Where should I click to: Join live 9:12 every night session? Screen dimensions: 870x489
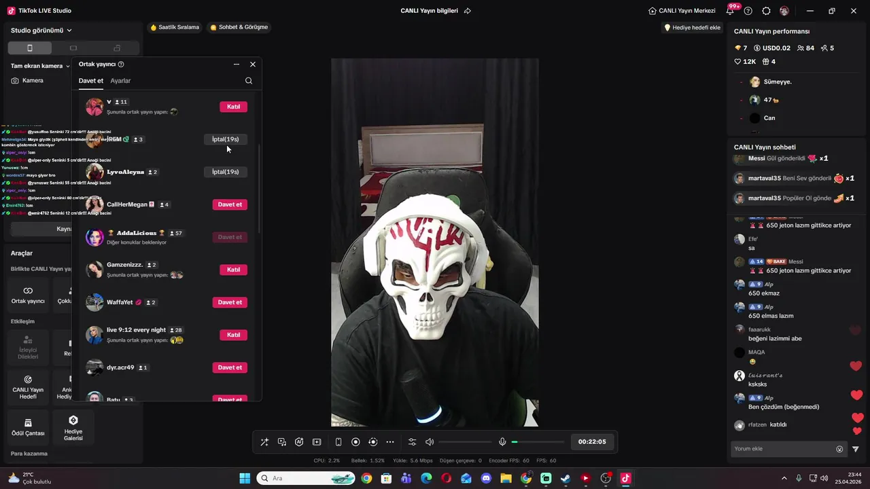click(x=233, y=335)
